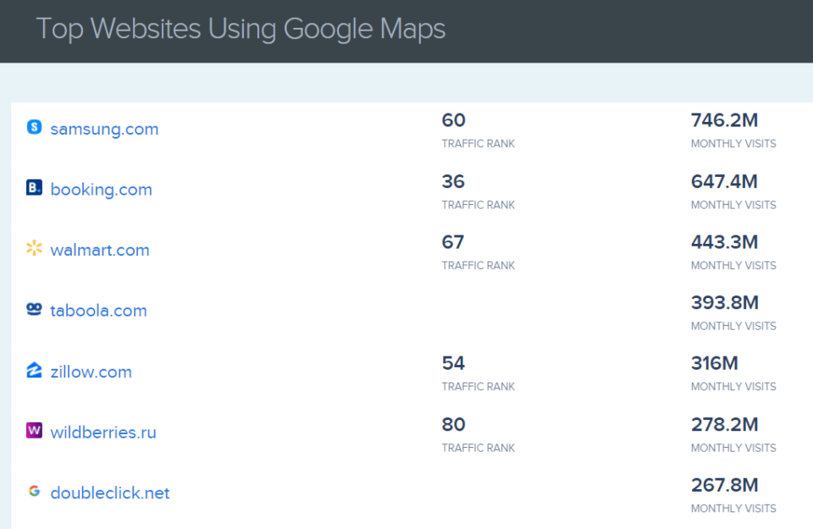This screenshot has width=813, height=529.
Task: Click MONTHLY VISITS label in taboola.com row
Action: click(x=733, y=326)
